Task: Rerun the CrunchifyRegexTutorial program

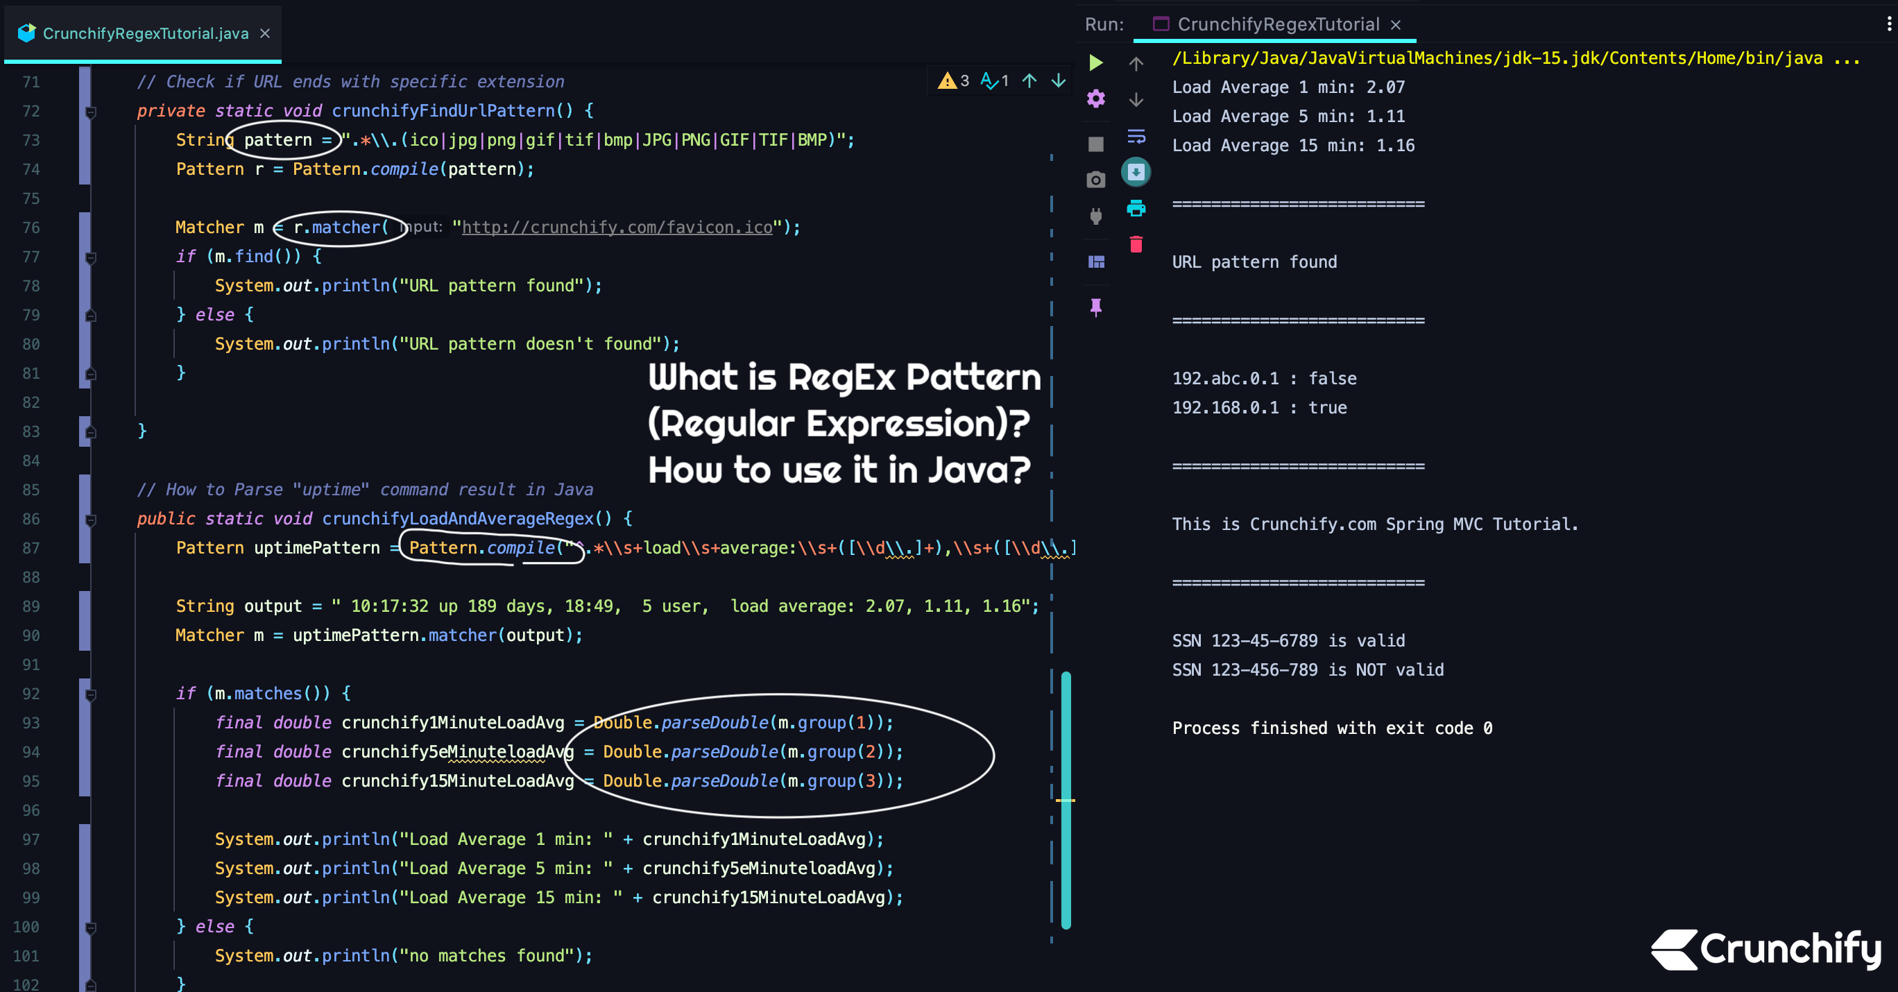Action: click(x=1095, y=62)
